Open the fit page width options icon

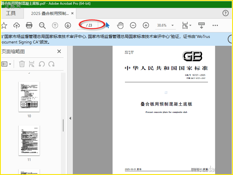pos(185,25)
